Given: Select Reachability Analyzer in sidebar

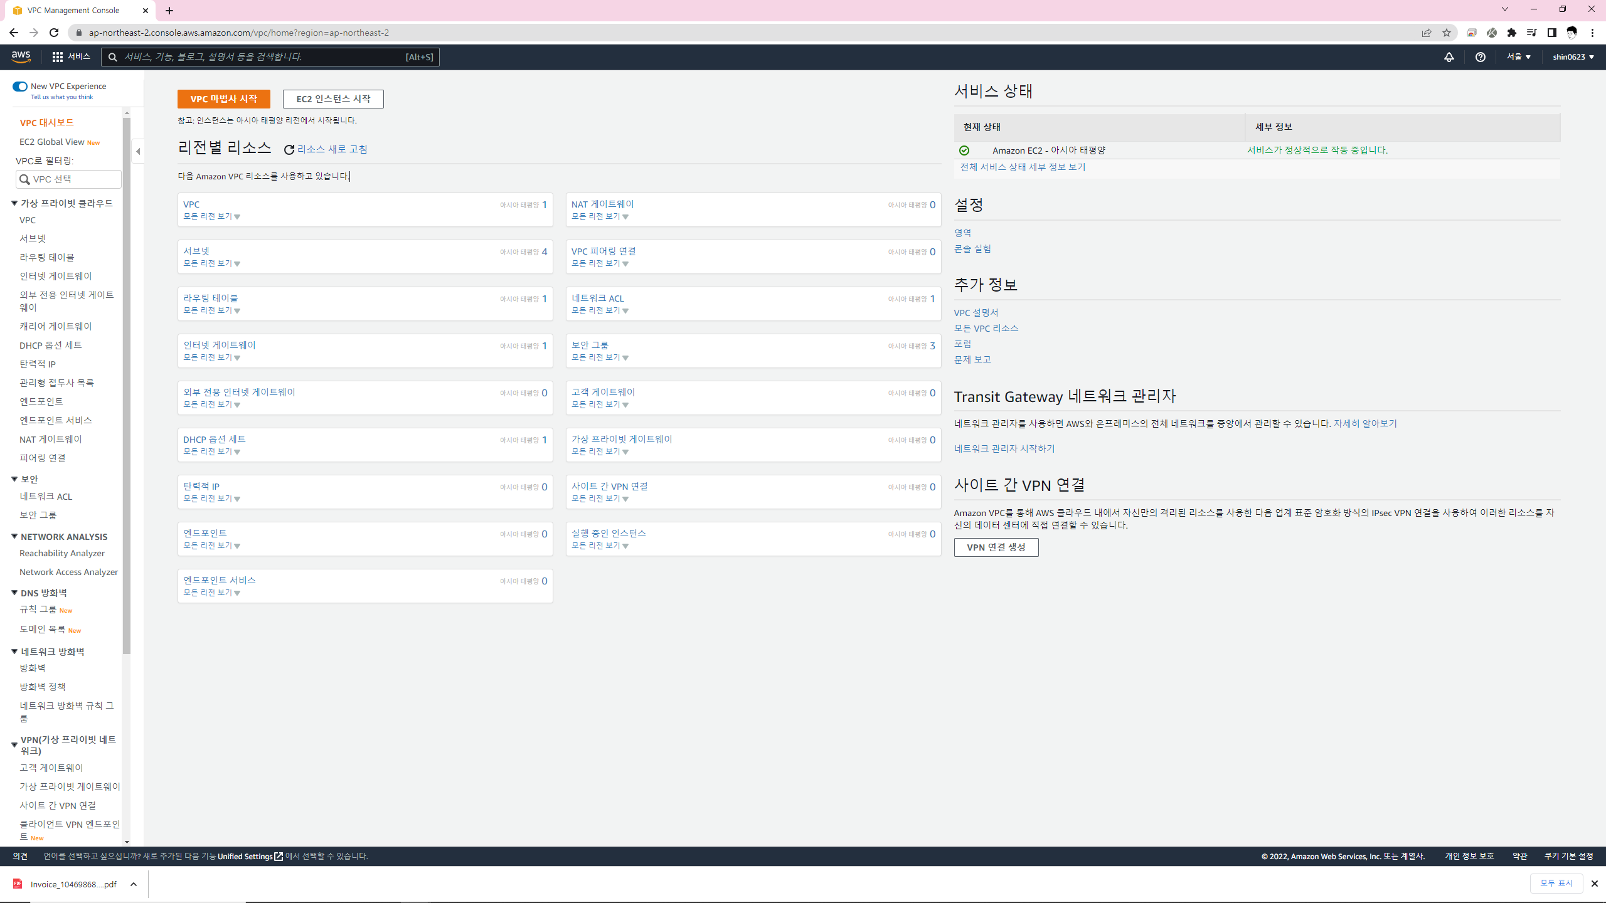Looking at the screenshot, I should click(x=61, y=553).
